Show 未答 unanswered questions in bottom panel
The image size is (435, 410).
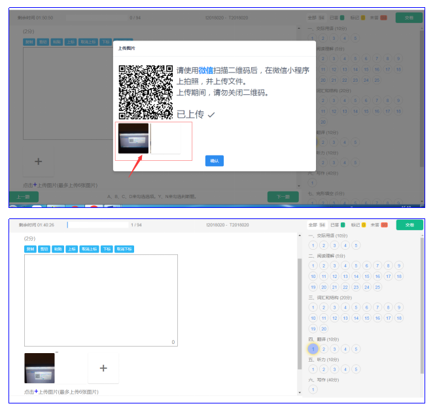tap(379, 225)
